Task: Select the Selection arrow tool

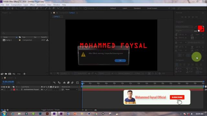Action: point(9,8)
